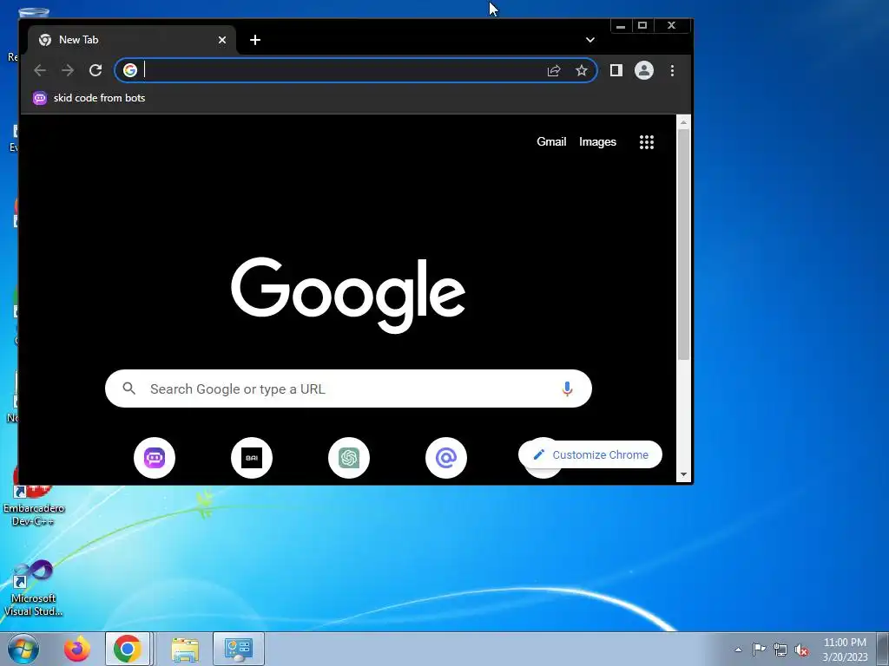
Task: Click the vertical scrollbar thumb
Action: [x=684, y=244]
